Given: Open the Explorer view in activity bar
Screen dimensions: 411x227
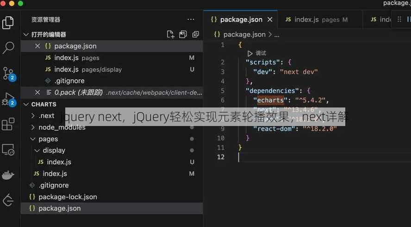Looking at the screenshot, I should [x=8, y=23].
